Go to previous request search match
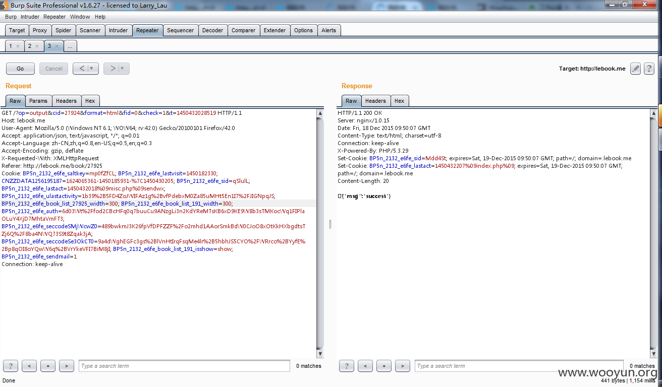Screen dimensions: 662x387 pos(29,366)
